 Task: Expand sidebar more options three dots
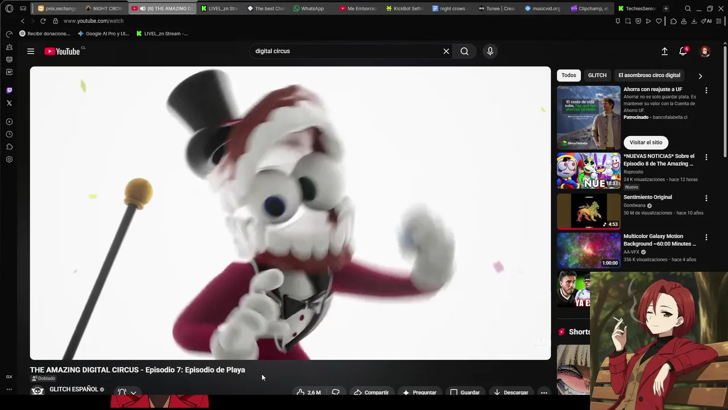pyautogui.click(x=9, y=389)
